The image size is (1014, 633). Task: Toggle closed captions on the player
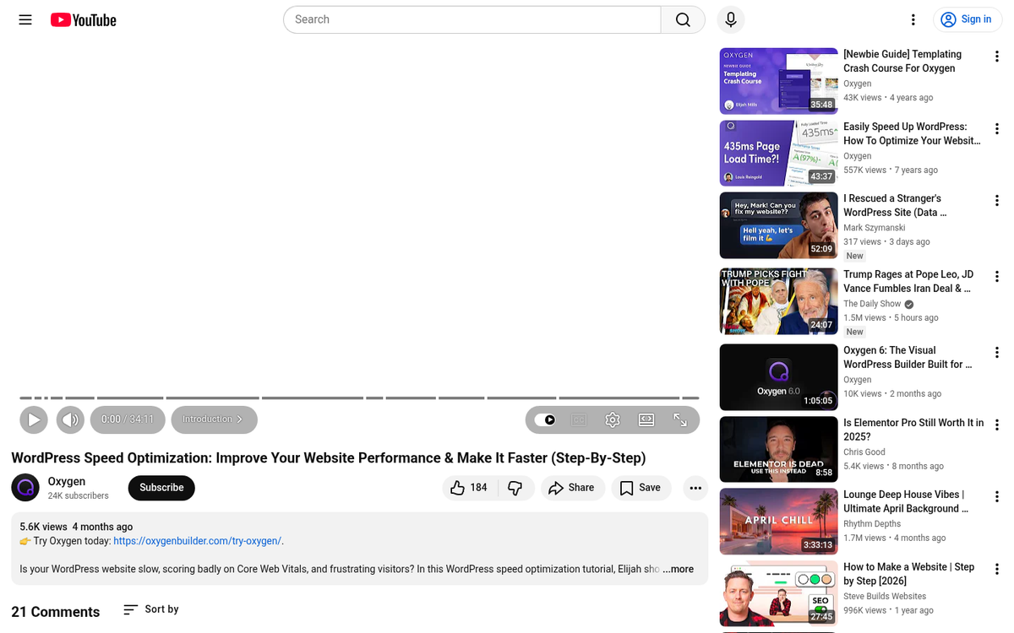tap(579, 419)
